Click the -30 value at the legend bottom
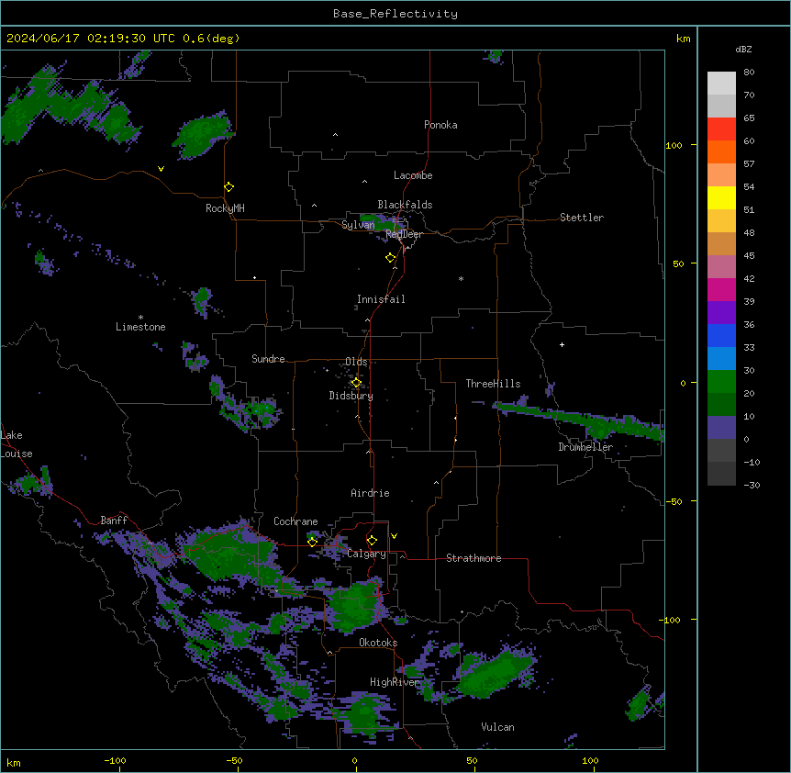 pyautogui.click(x=752, y=485)
